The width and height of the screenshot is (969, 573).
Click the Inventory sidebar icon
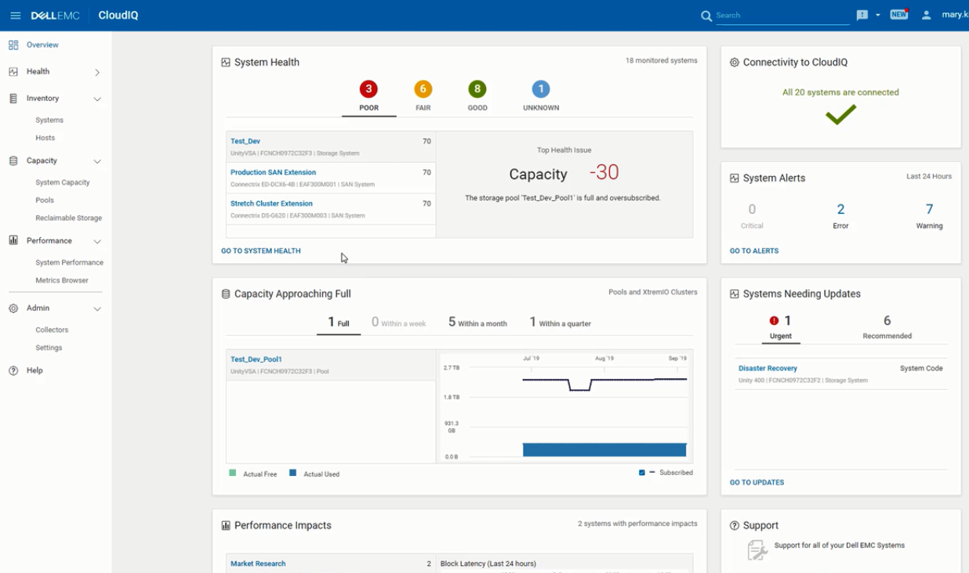[13, 99]
